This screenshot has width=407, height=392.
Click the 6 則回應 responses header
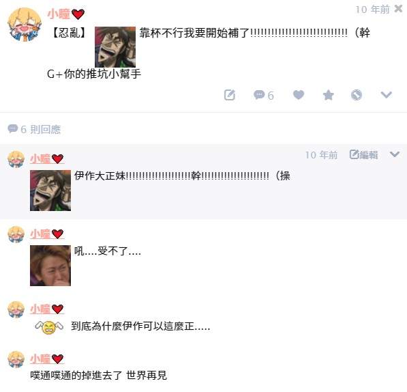34,129
